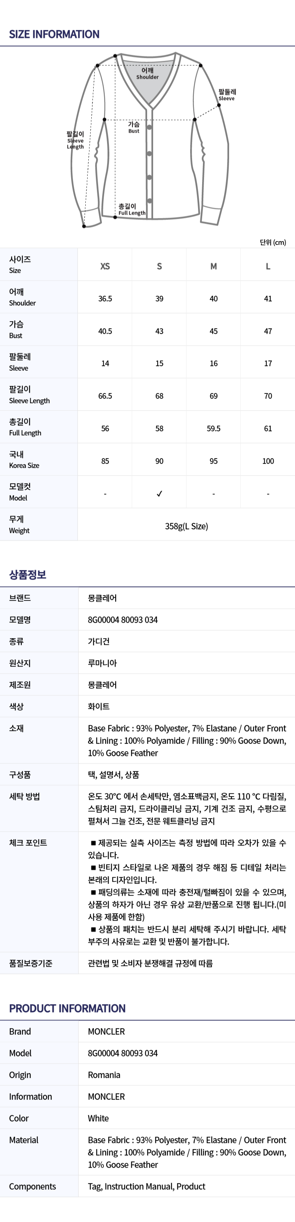
Task: Click the Korean model number 8G00004 80093 034
Action: click(123, 619)
